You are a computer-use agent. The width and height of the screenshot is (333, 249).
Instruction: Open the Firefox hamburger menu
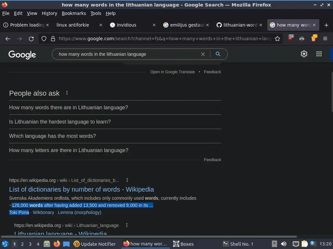325,39
